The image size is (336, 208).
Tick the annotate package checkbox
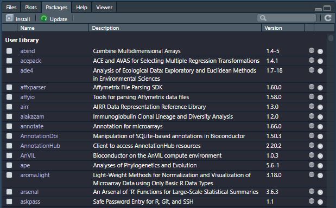(x=9, y=126)
